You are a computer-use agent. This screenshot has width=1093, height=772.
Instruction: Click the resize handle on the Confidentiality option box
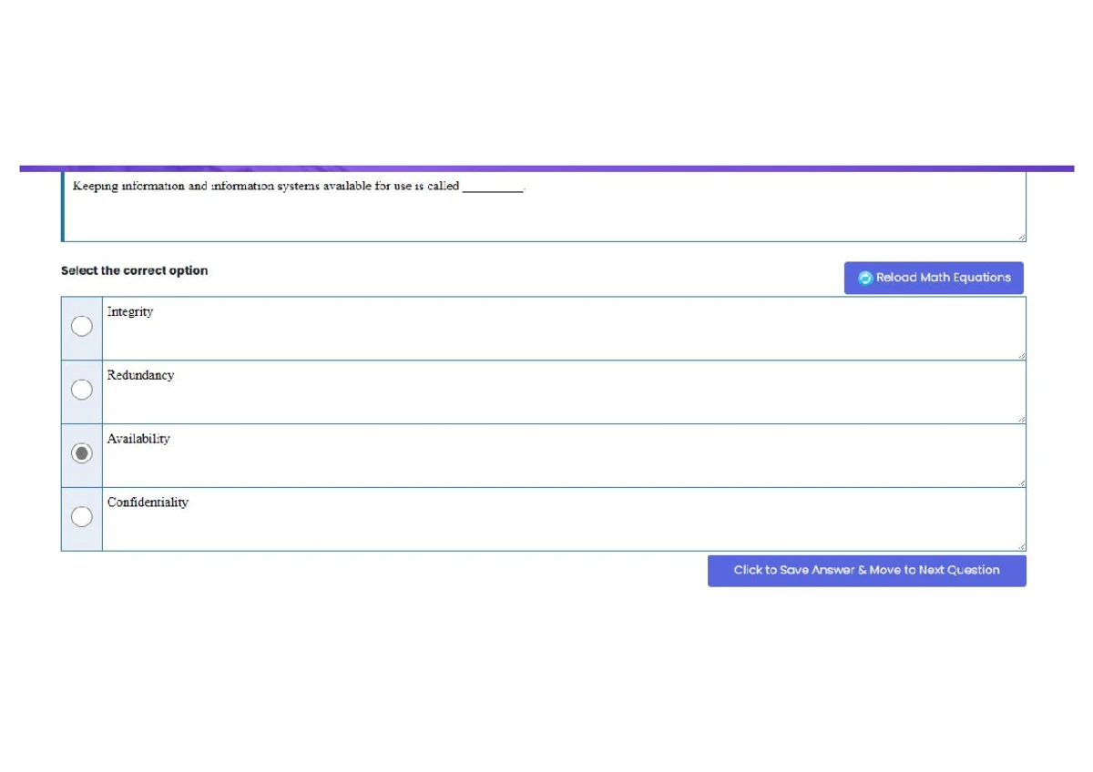1021,544
